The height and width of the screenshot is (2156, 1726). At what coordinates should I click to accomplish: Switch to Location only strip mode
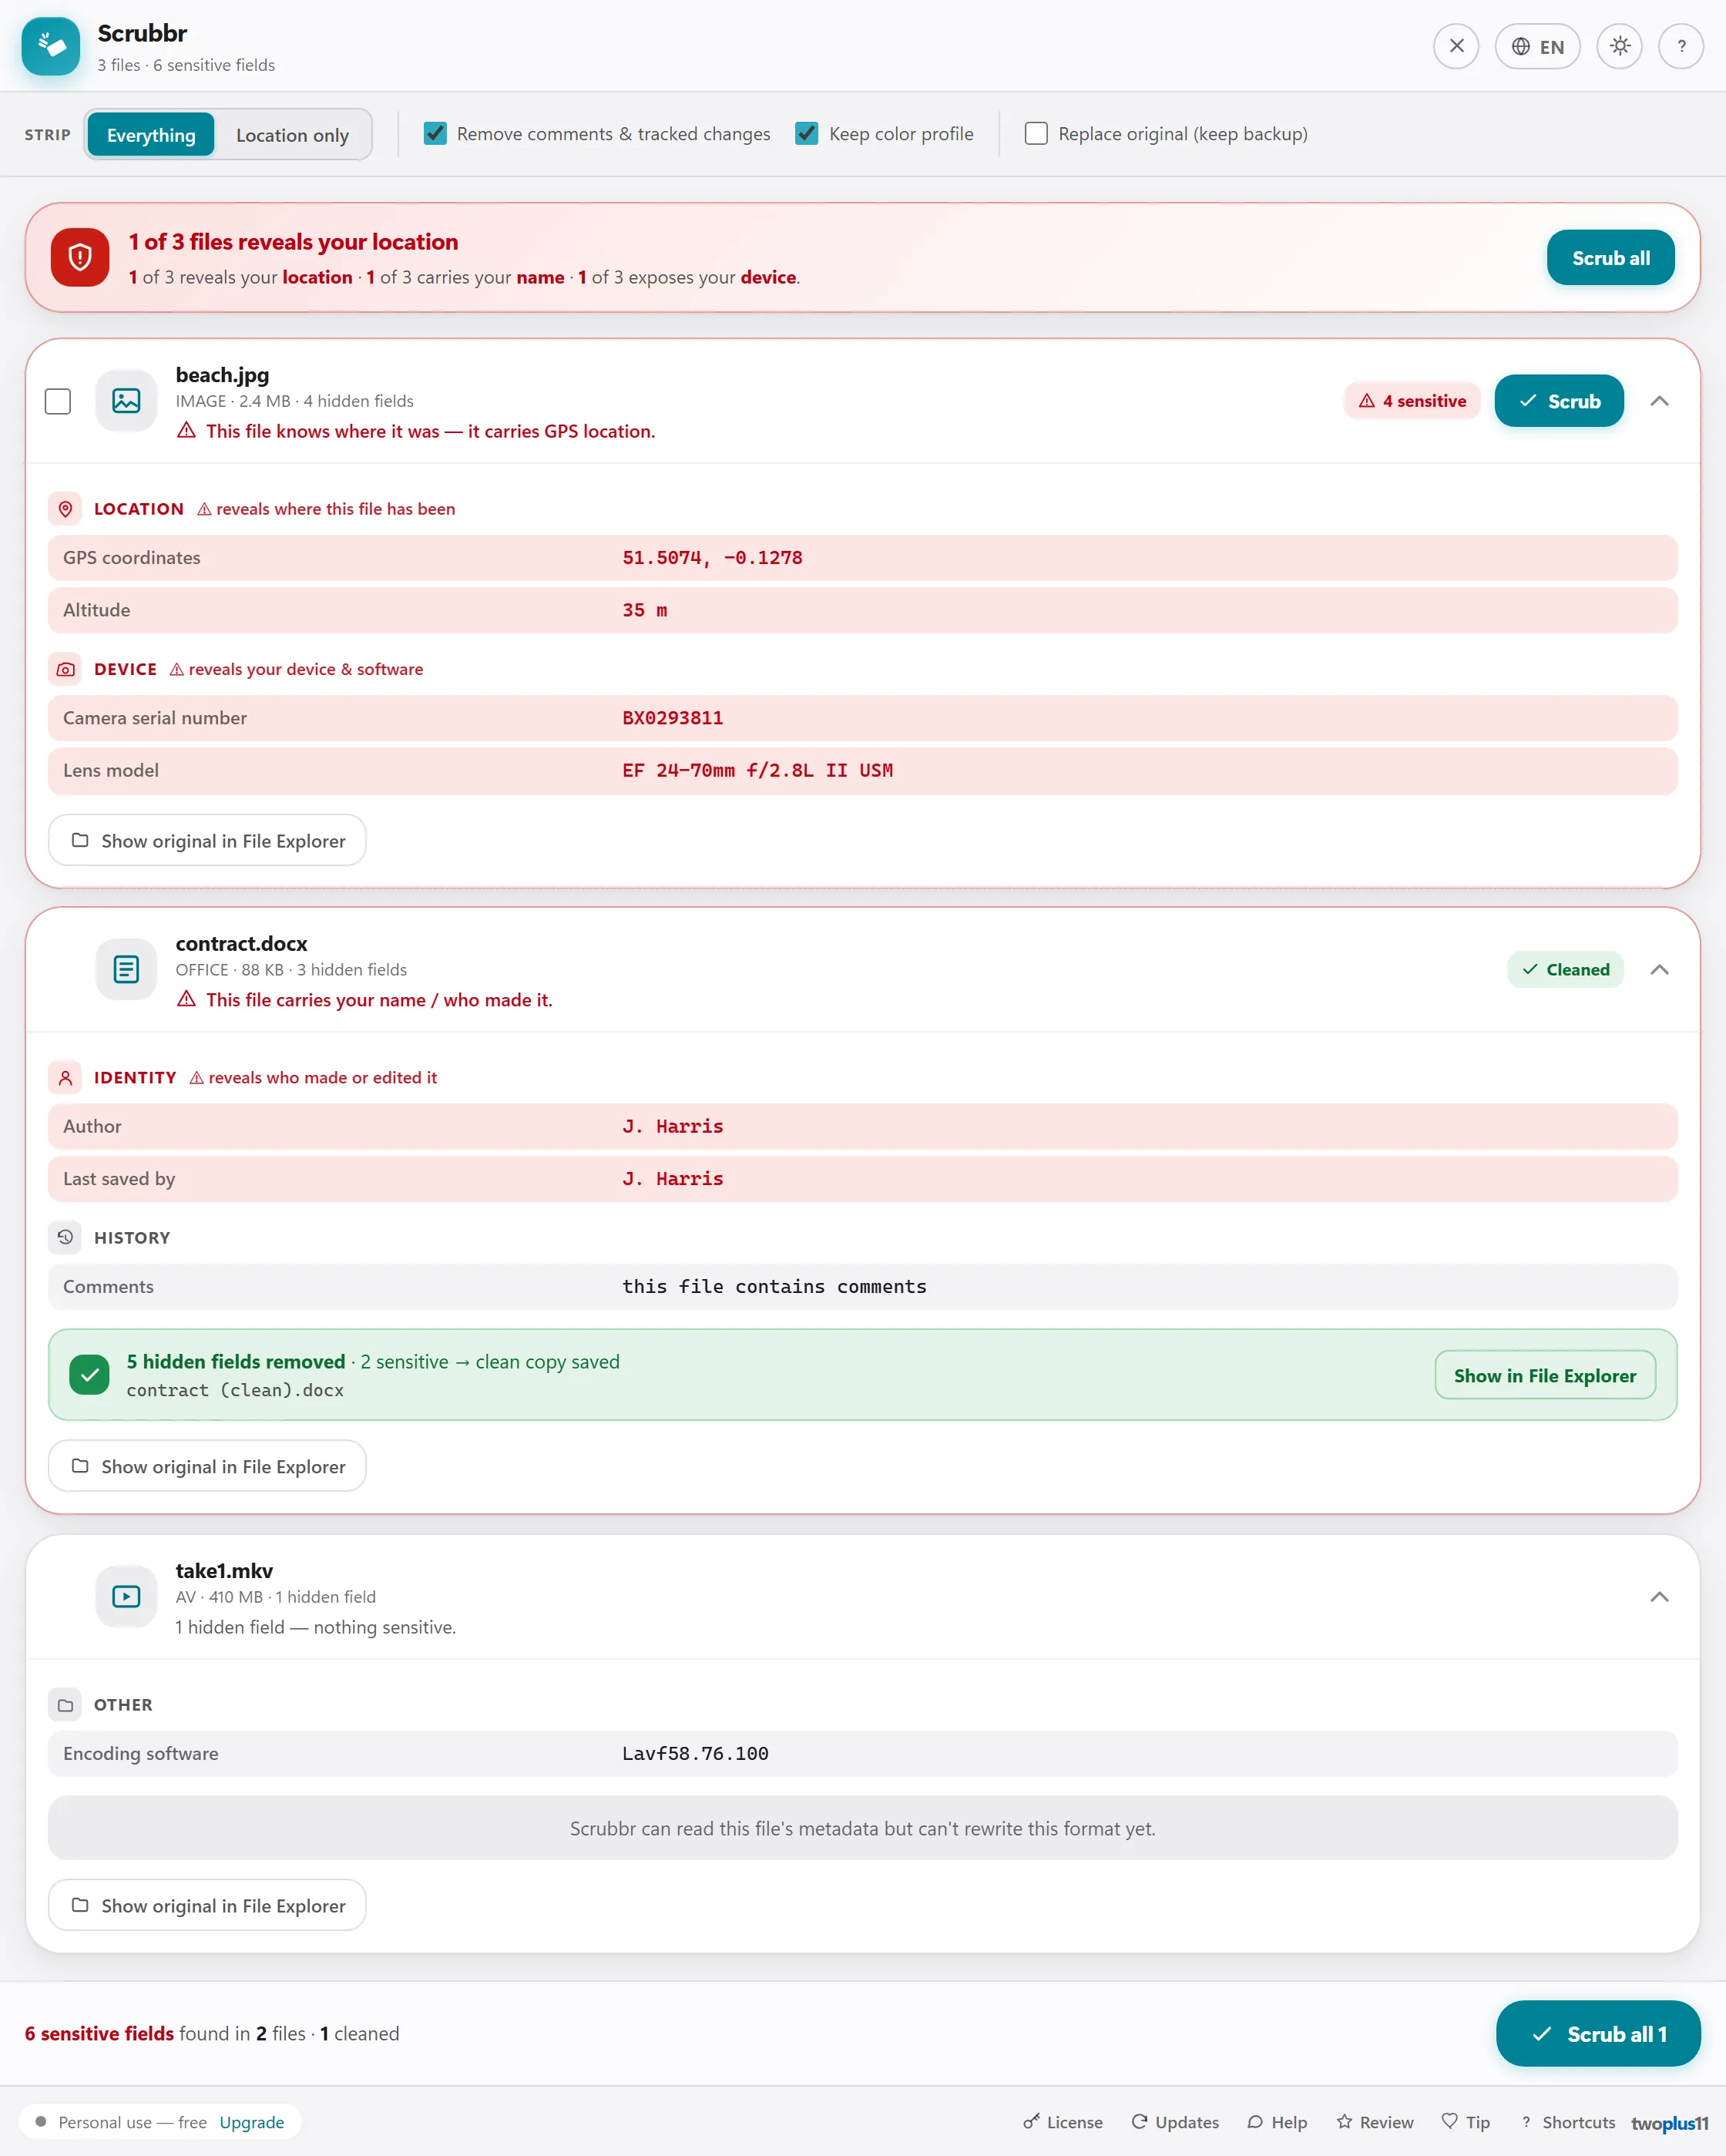(x=292, y=134)
